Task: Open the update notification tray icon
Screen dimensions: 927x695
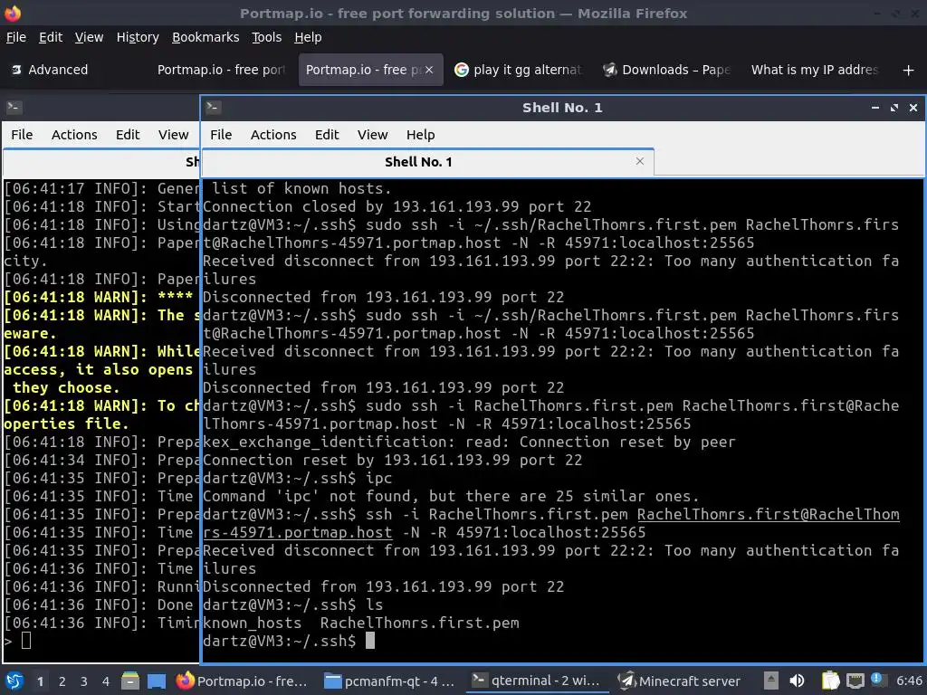Action: (877, 679)
